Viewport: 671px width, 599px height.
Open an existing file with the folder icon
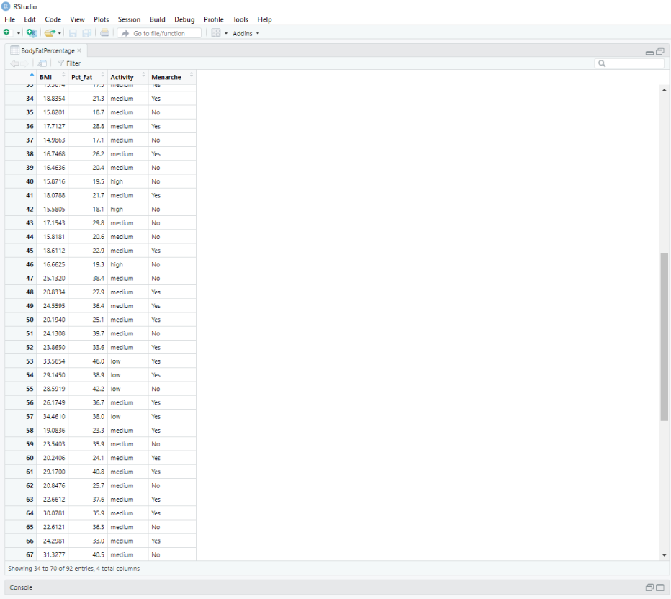click(x=50, y=33)
